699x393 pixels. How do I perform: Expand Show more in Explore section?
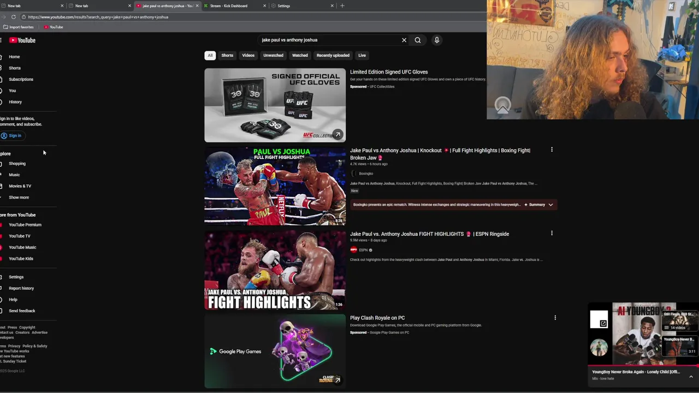point(19,197)
